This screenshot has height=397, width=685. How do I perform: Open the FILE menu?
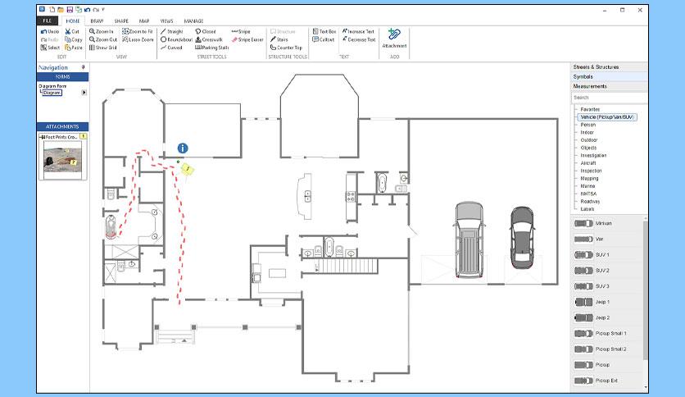tap(48, 21)
